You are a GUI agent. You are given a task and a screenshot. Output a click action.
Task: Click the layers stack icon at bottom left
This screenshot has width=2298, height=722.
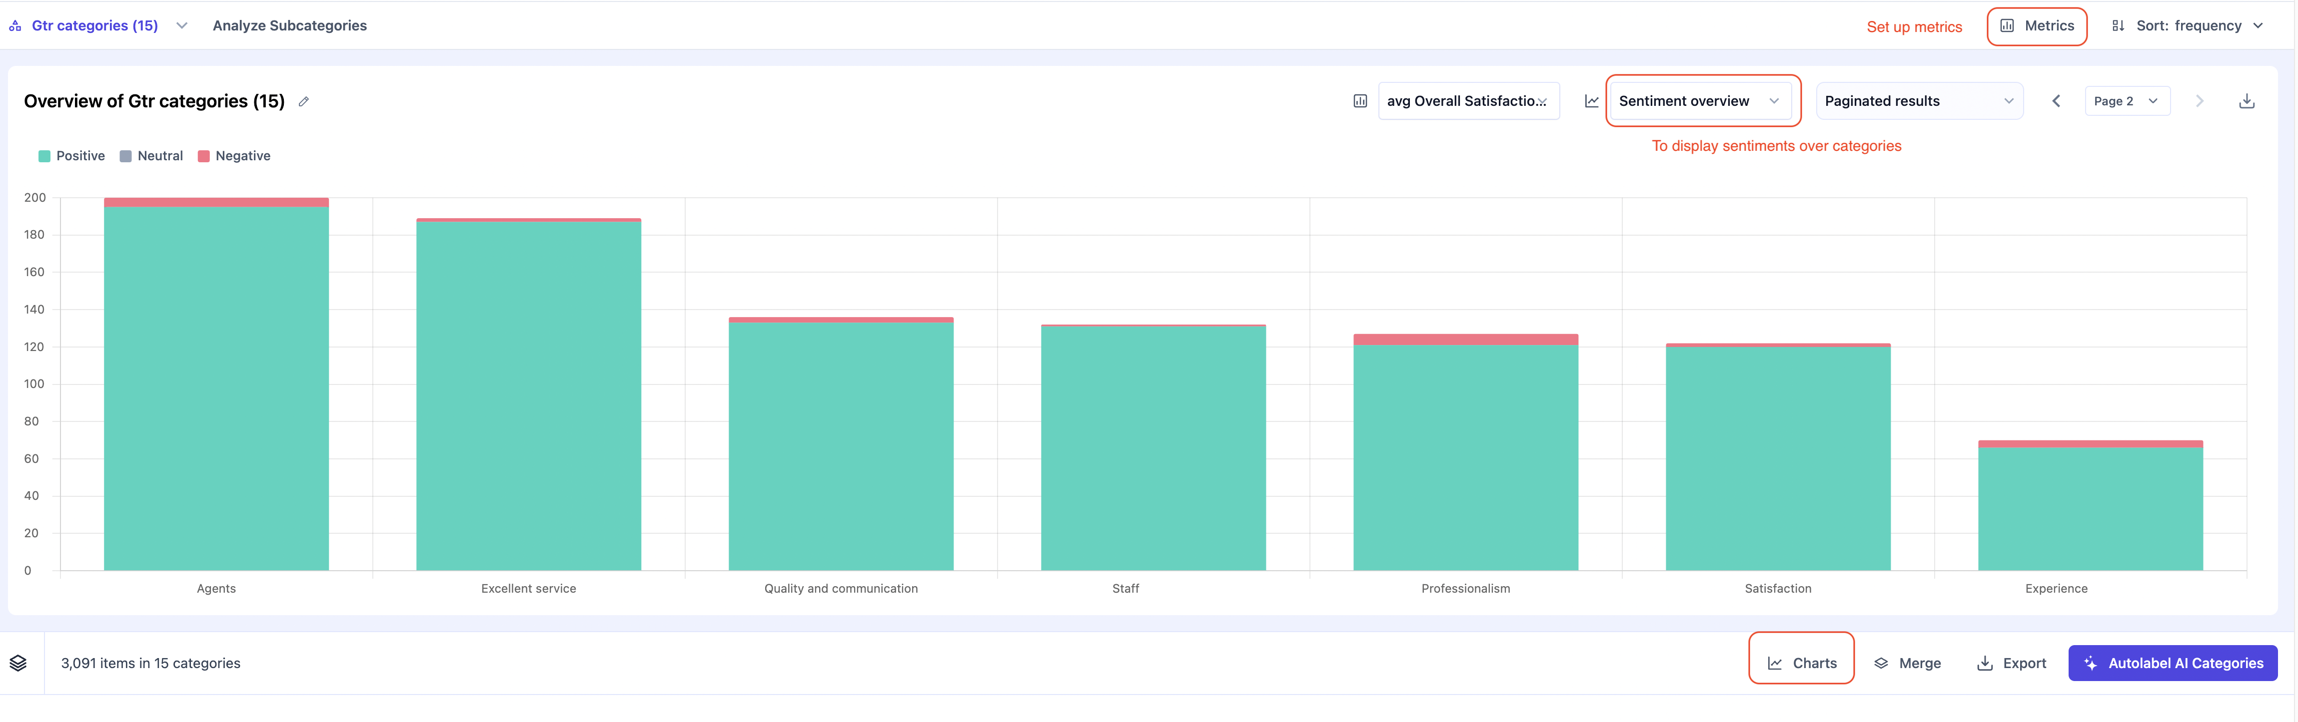pos(18,663)
